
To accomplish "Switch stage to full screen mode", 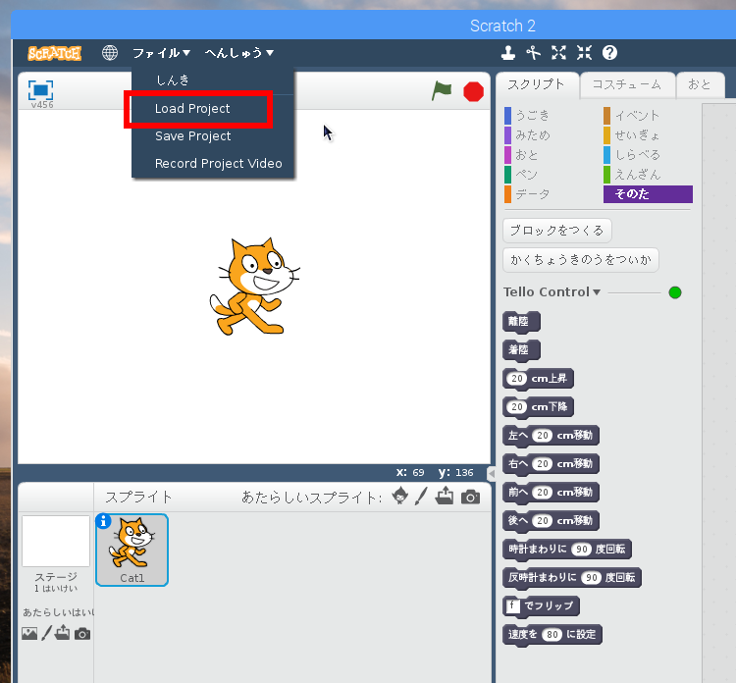I will tap(40, 90).
